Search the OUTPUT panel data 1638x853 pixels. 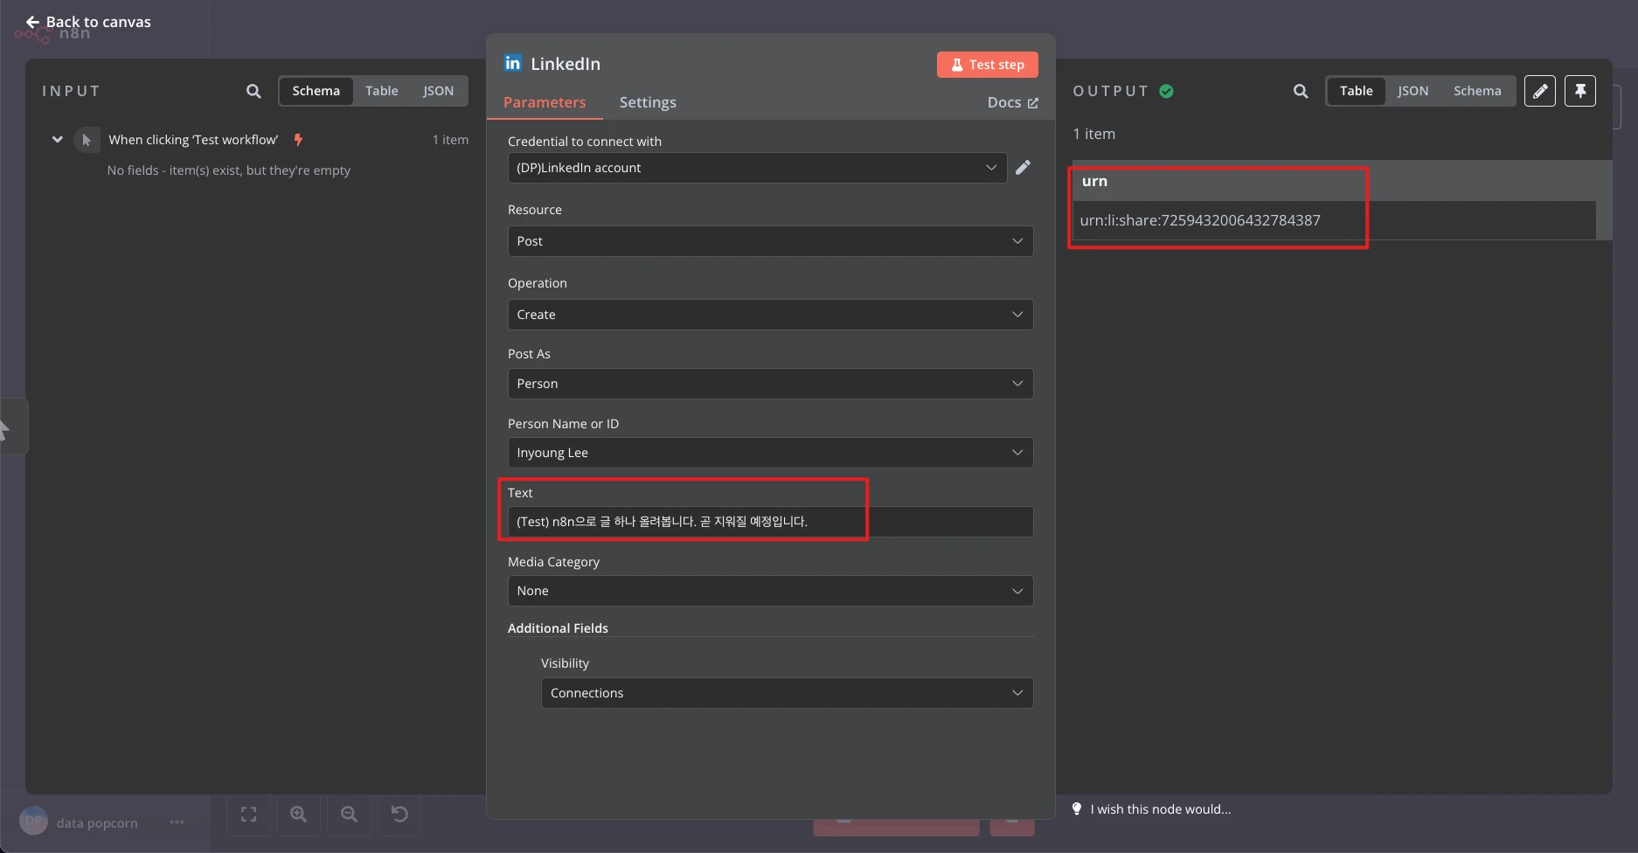pos(1301,91)
